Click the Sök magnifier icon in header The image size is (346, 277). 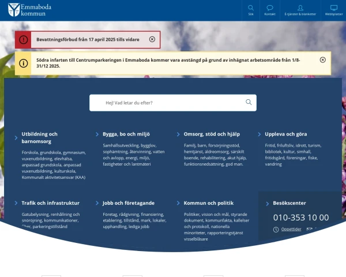[x=251, y=8]
